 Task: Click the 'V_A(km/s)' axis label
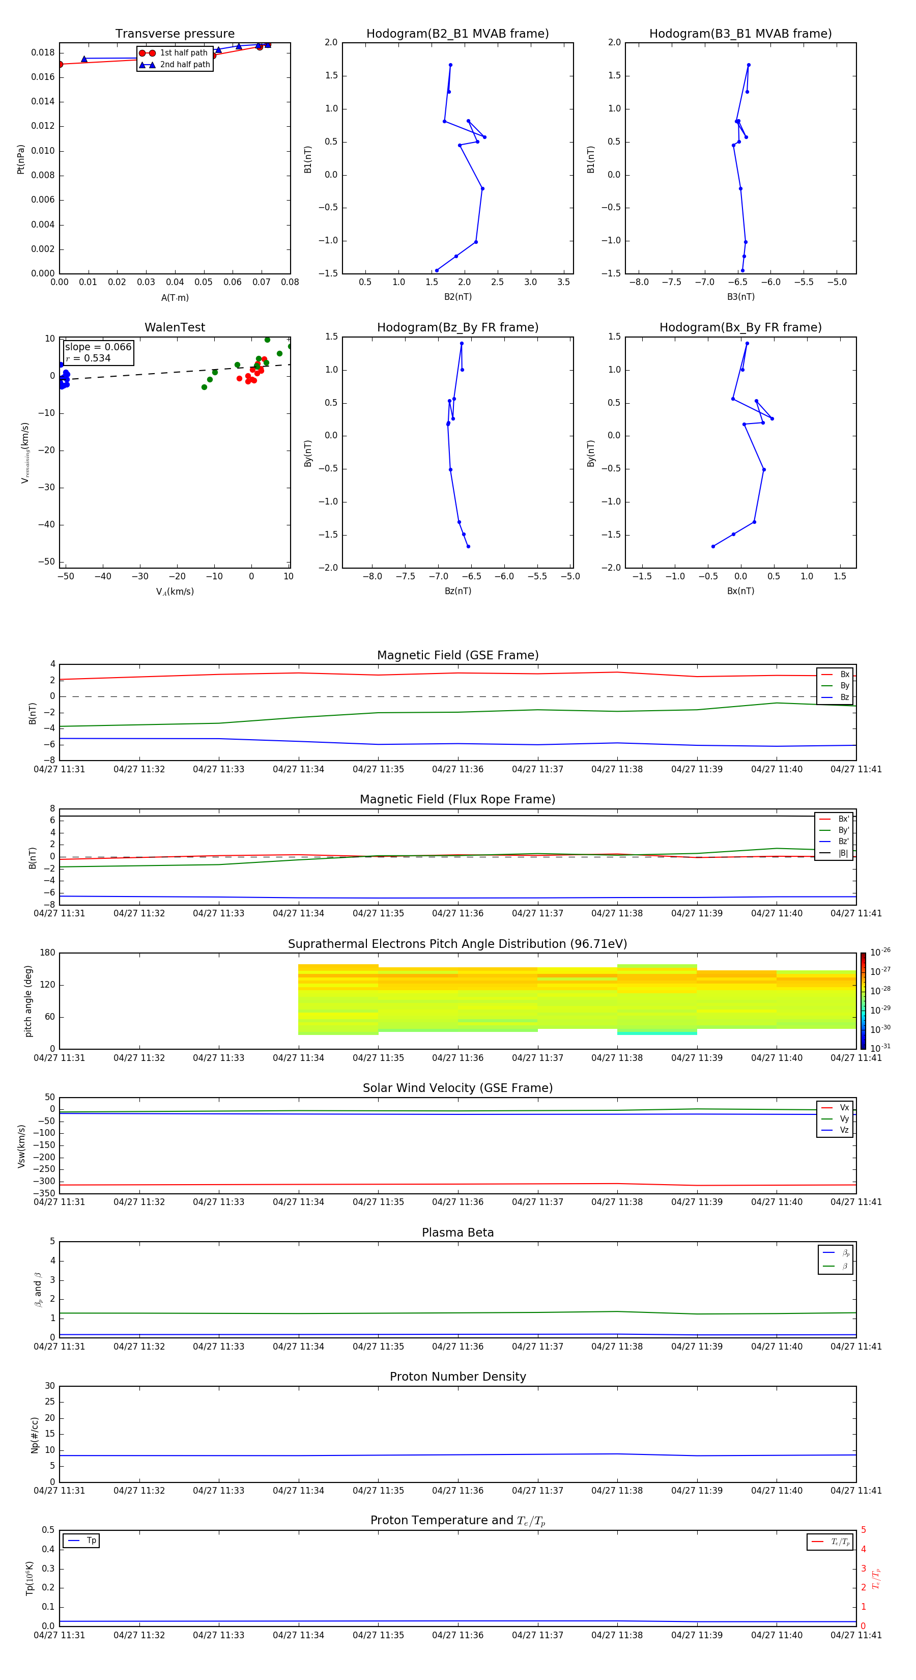(175, 592)
